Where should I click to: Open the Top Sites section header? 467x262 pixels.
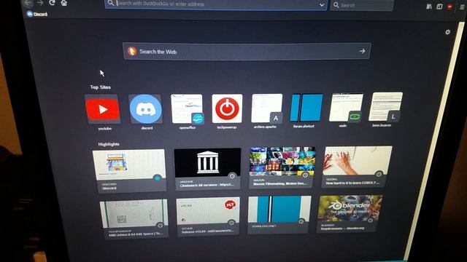pos(101,87)
